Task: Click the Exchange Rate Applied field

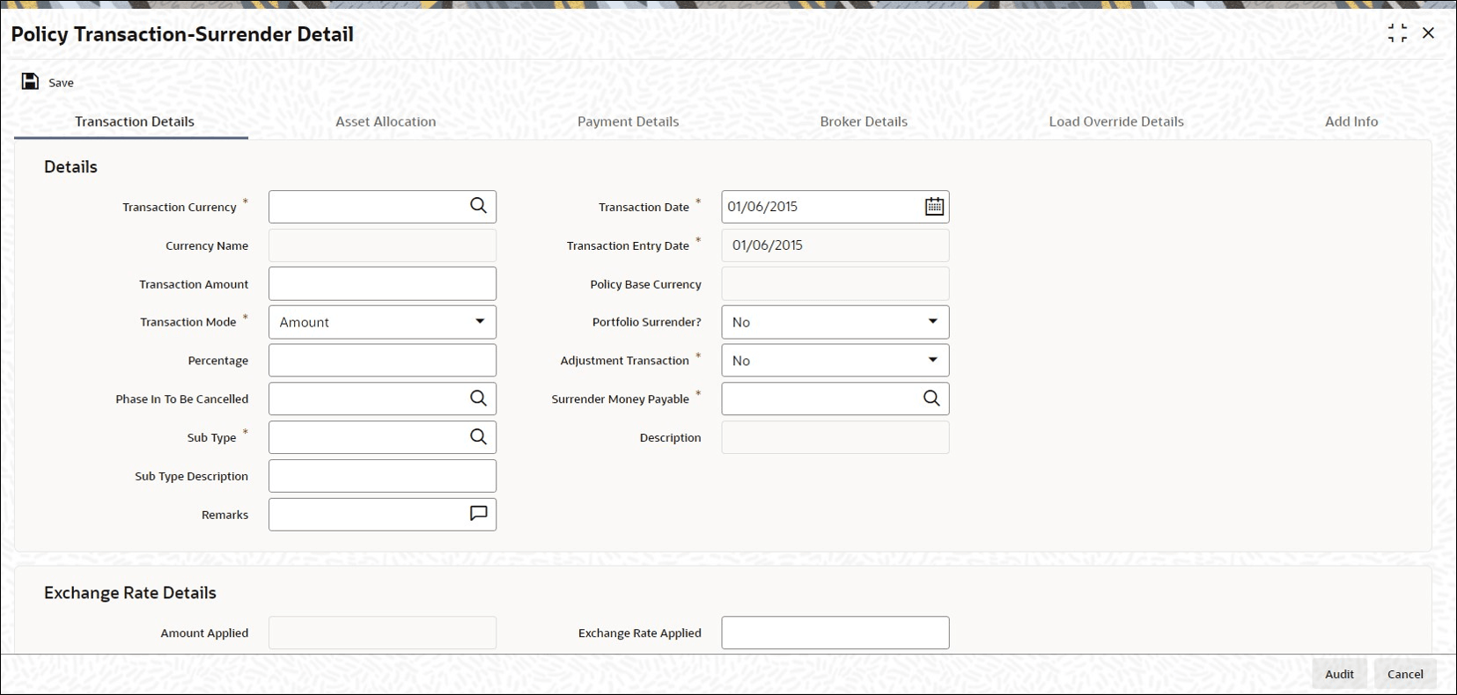Action: [x=835, y=633]
